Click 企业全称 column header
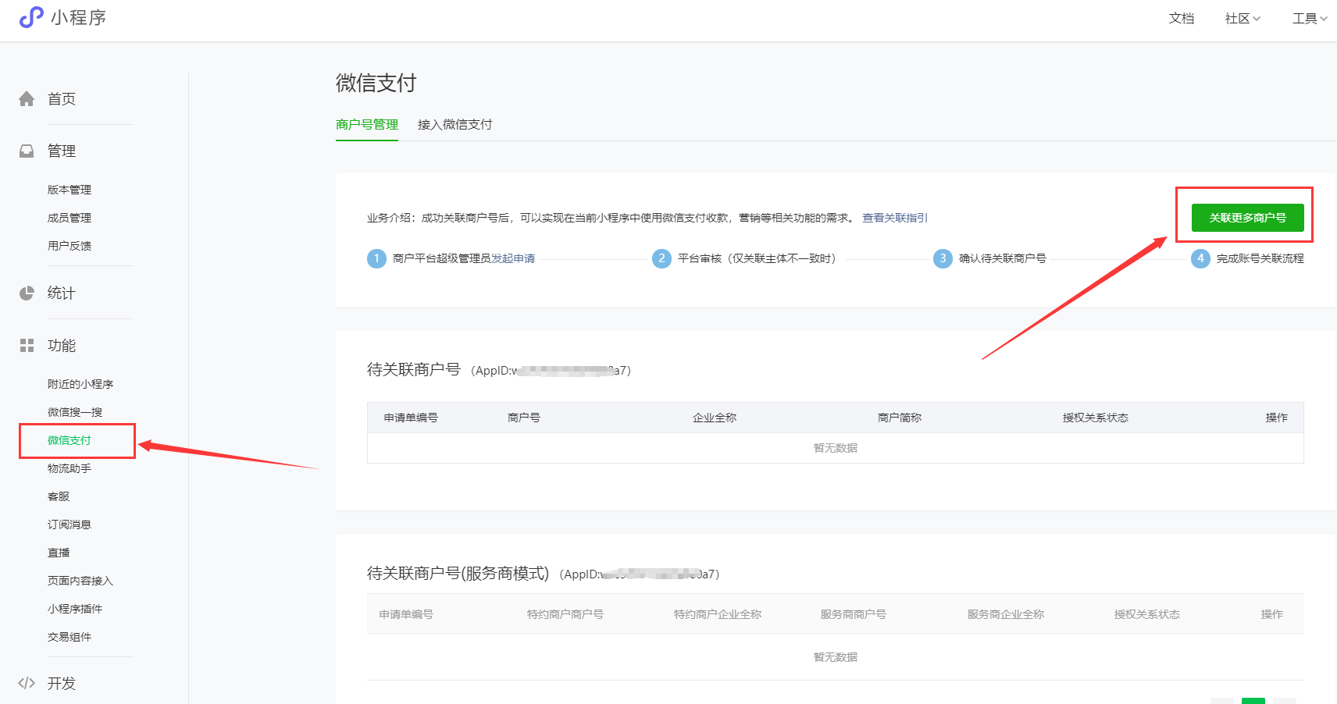1337x704 pixels. pos(715,418)
